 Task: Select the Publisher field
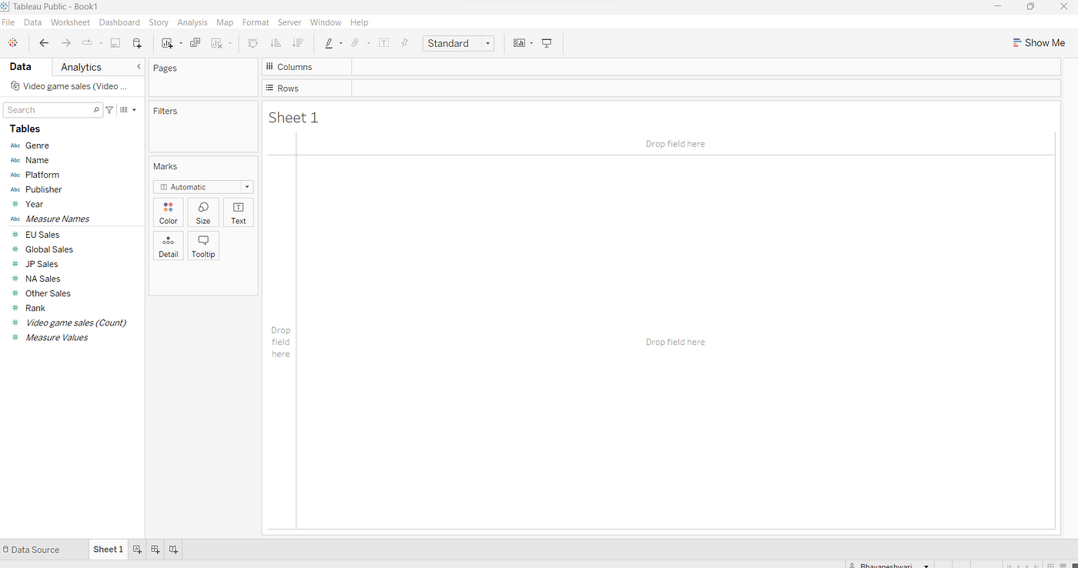click(x=44, y=189)
